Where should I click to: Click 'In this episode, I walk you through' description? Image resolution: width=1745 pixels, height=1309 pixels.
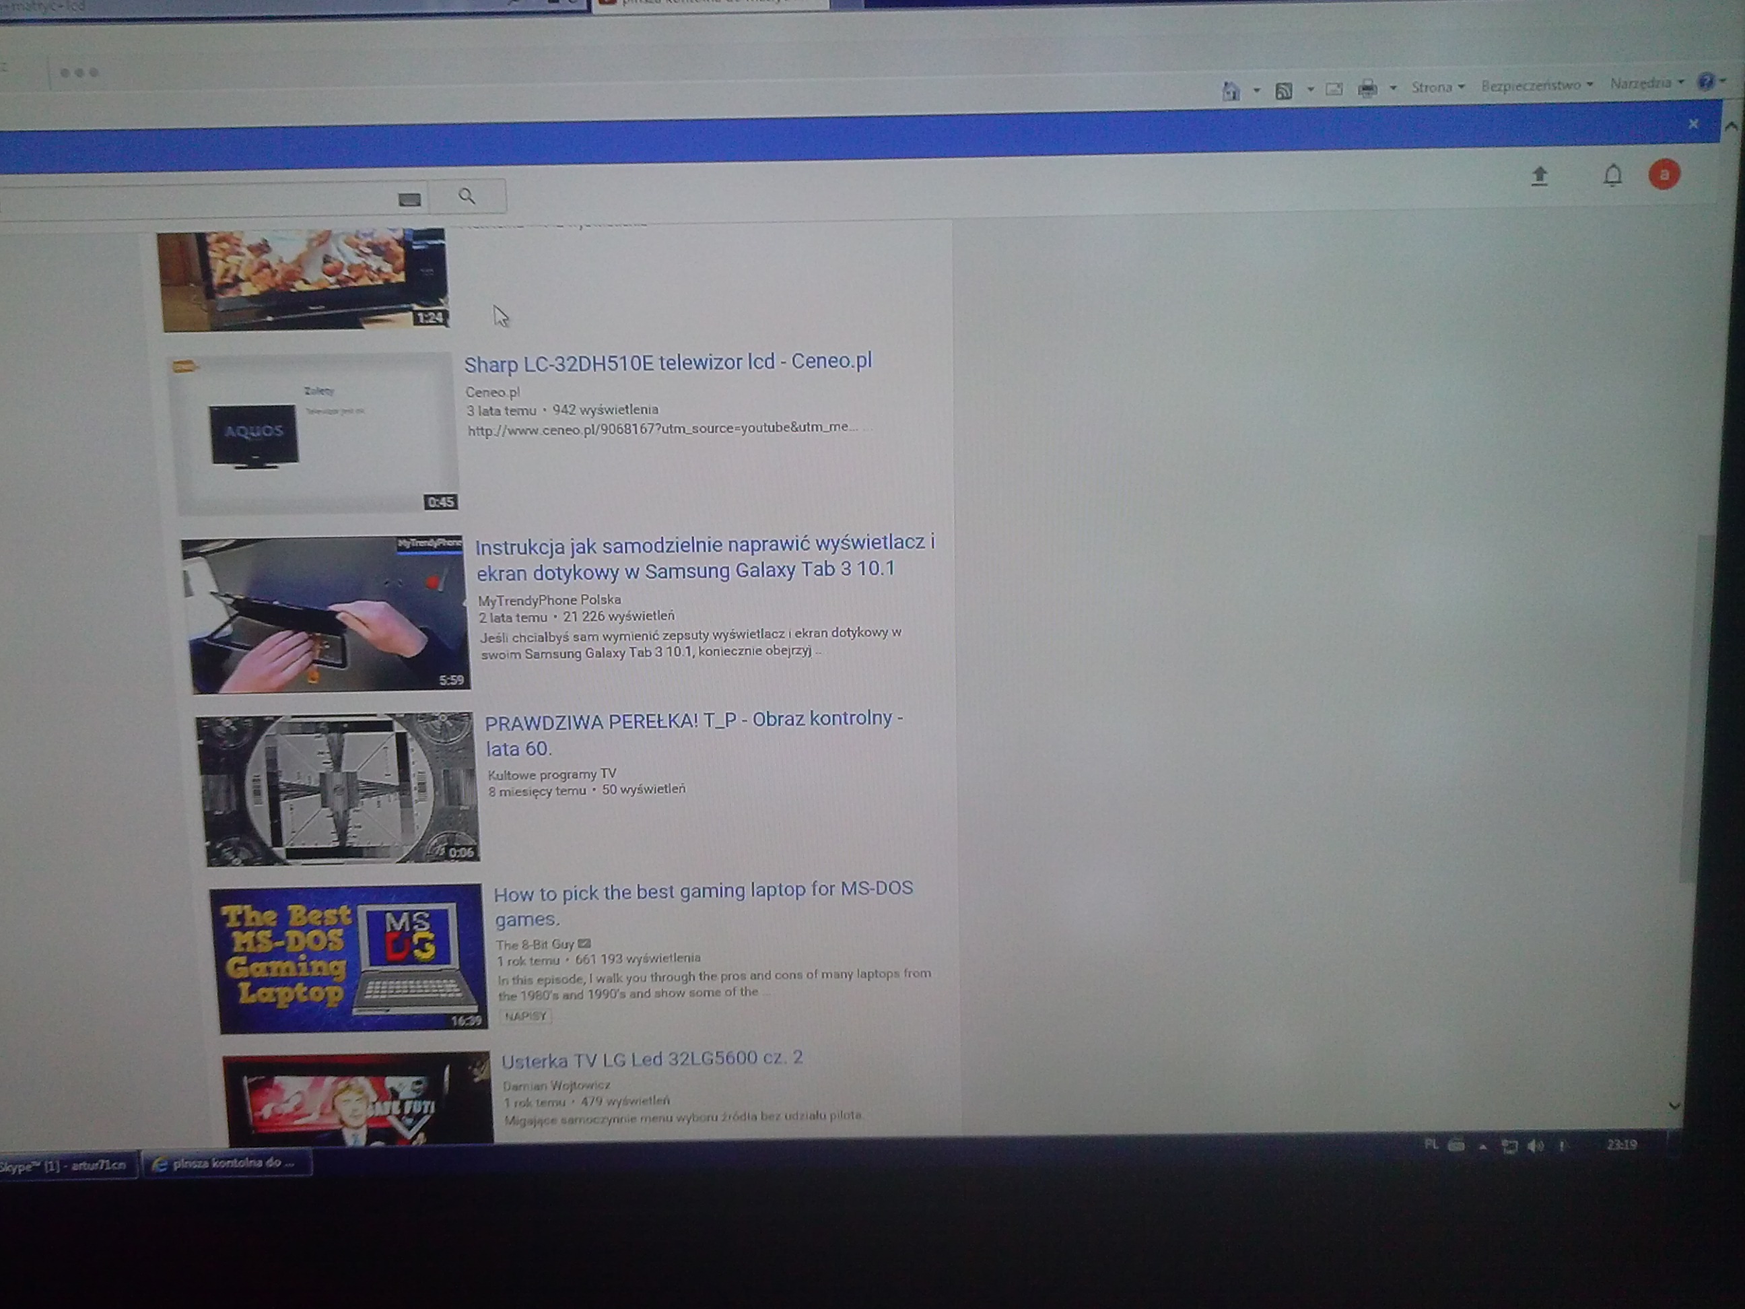(x=715, y=984)
